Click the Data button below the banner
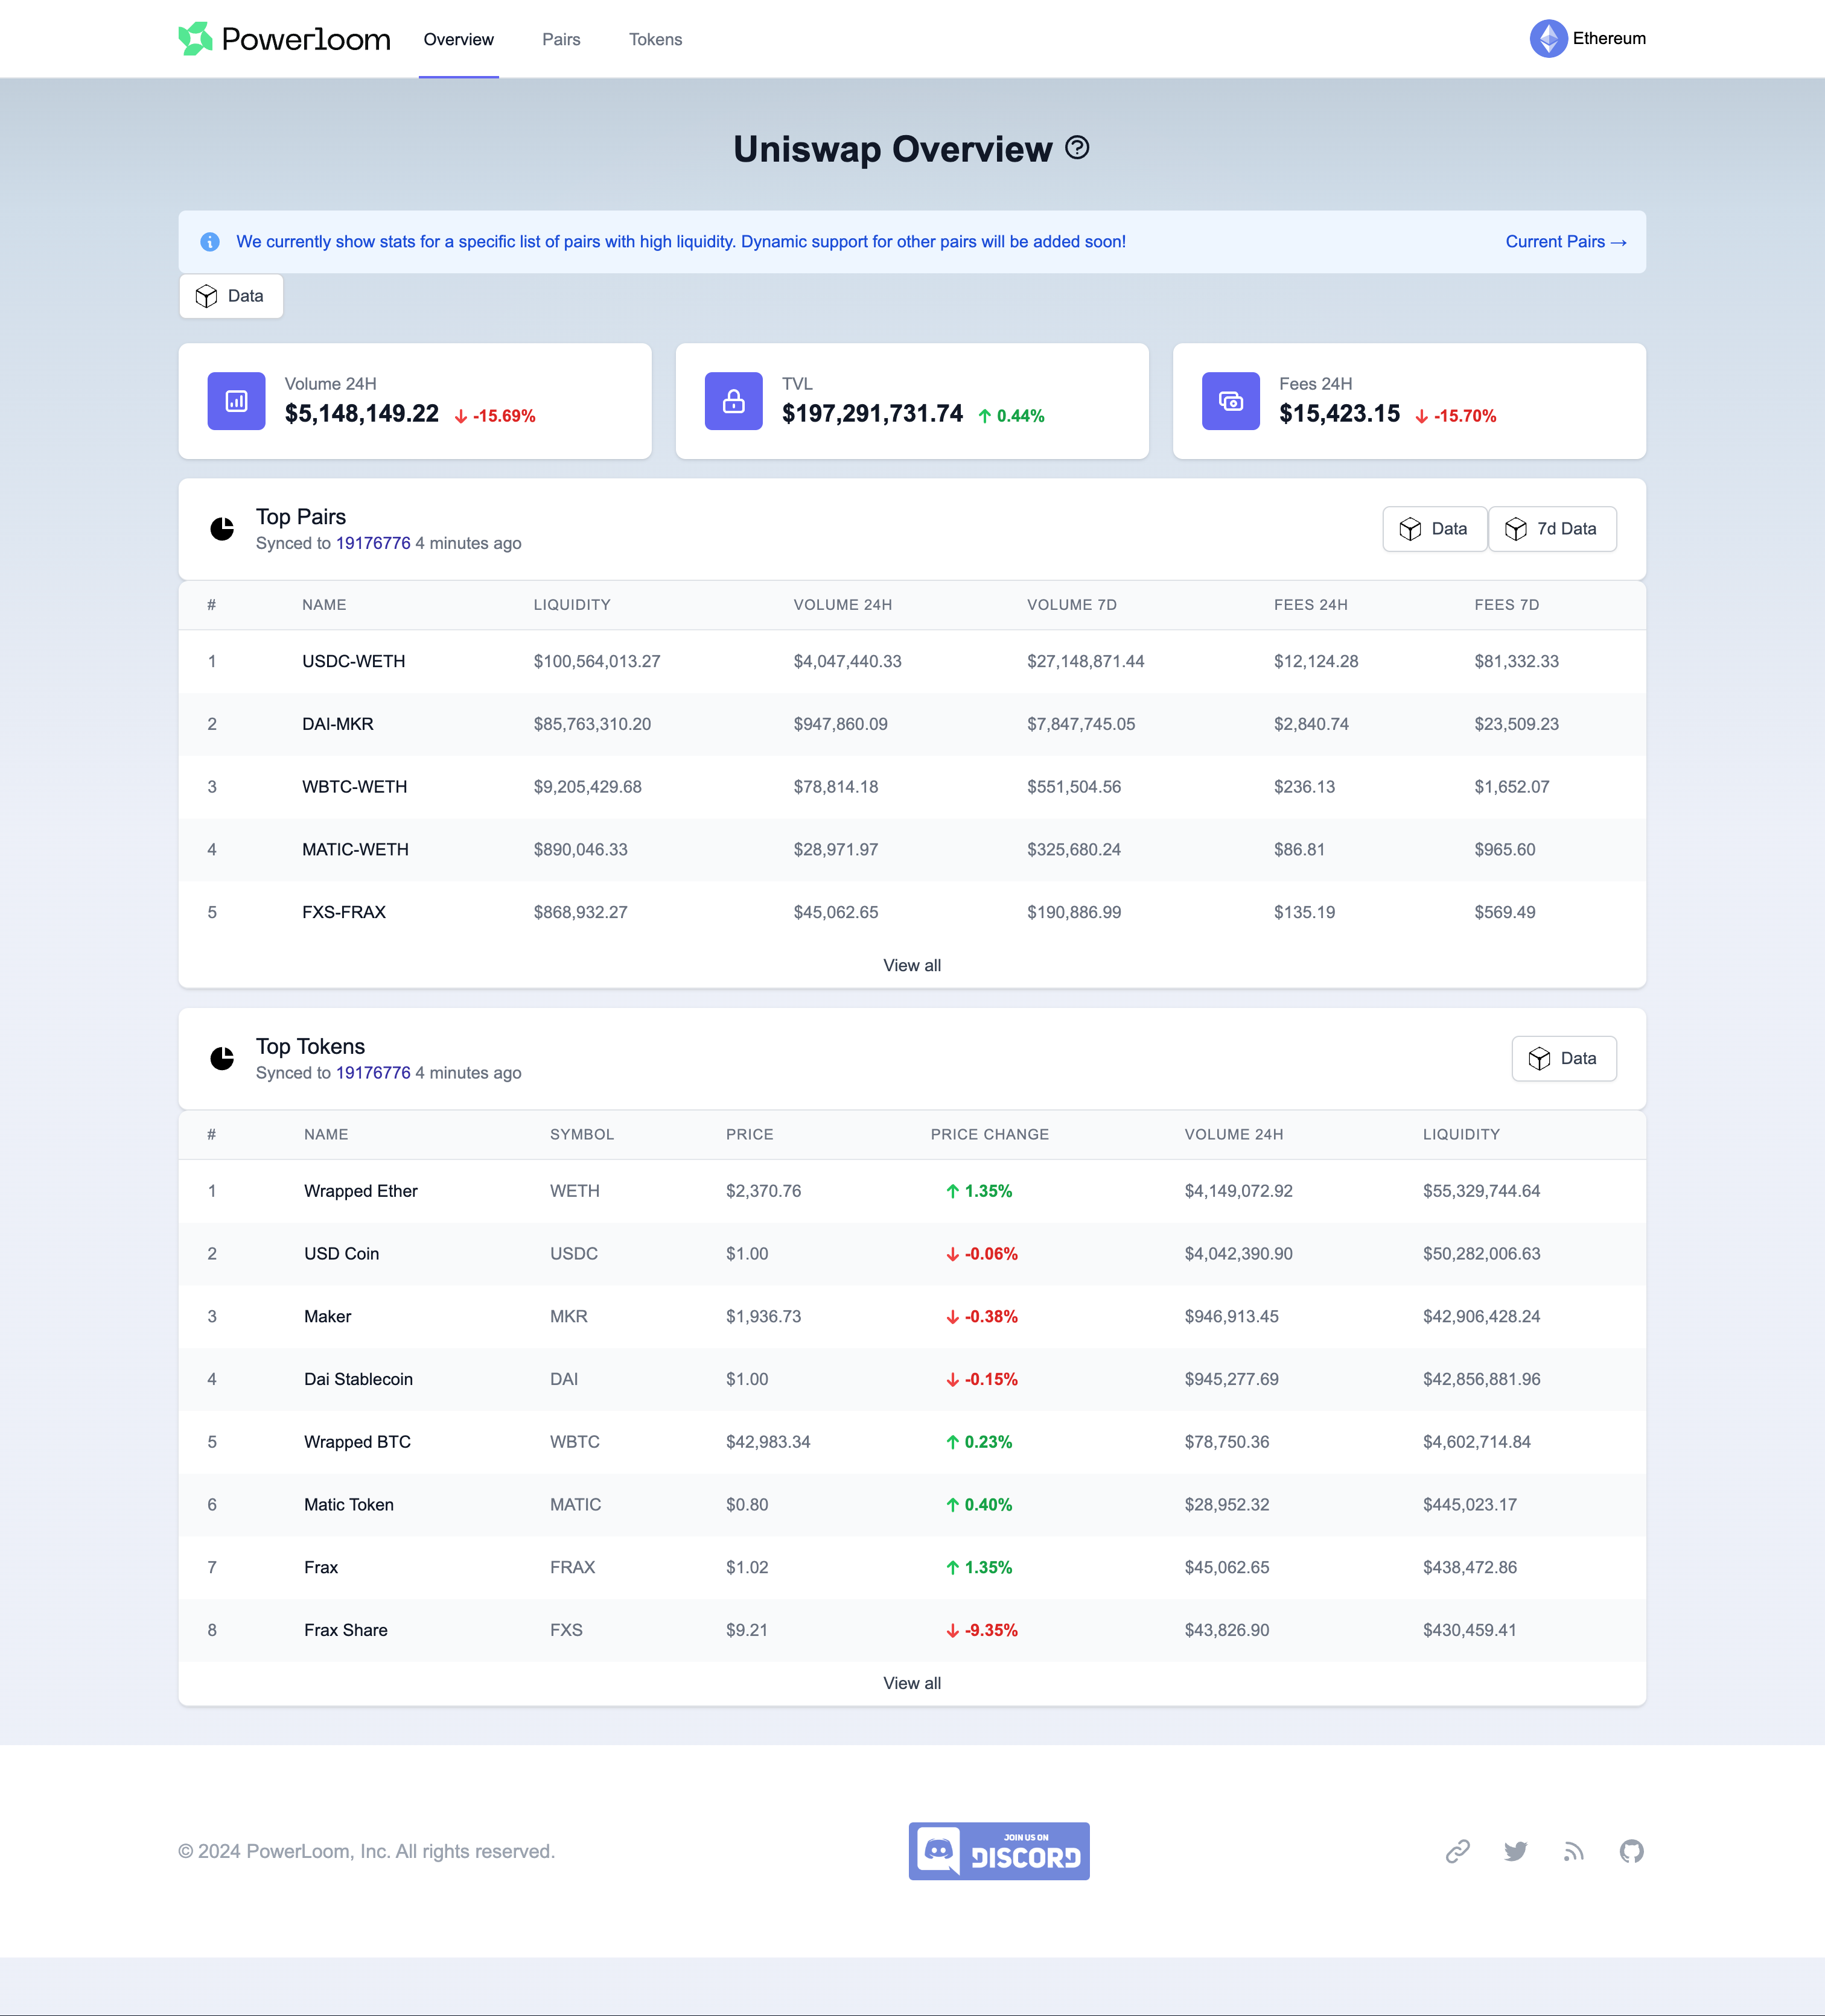The height and width of the screenshot is (2016, 1825). 231,296
